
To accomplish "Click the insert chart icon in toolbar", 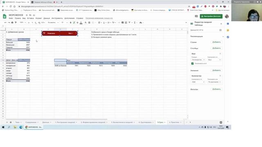I will pos(126,22).
